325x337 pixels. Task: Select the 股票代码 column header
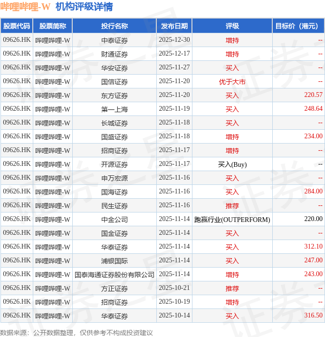click(x=17, y=26)
